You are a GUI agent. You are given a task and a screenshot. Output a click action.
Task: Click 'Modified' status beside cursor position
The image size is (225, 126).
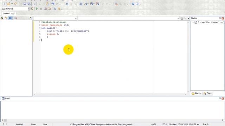click(x=19, y=125)
